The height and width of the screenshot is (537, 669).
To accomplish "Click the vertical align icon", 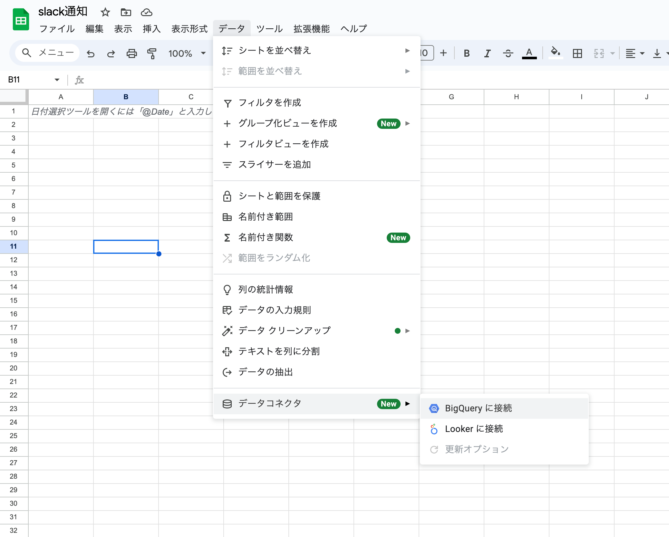I will click(x=657, y=53).
